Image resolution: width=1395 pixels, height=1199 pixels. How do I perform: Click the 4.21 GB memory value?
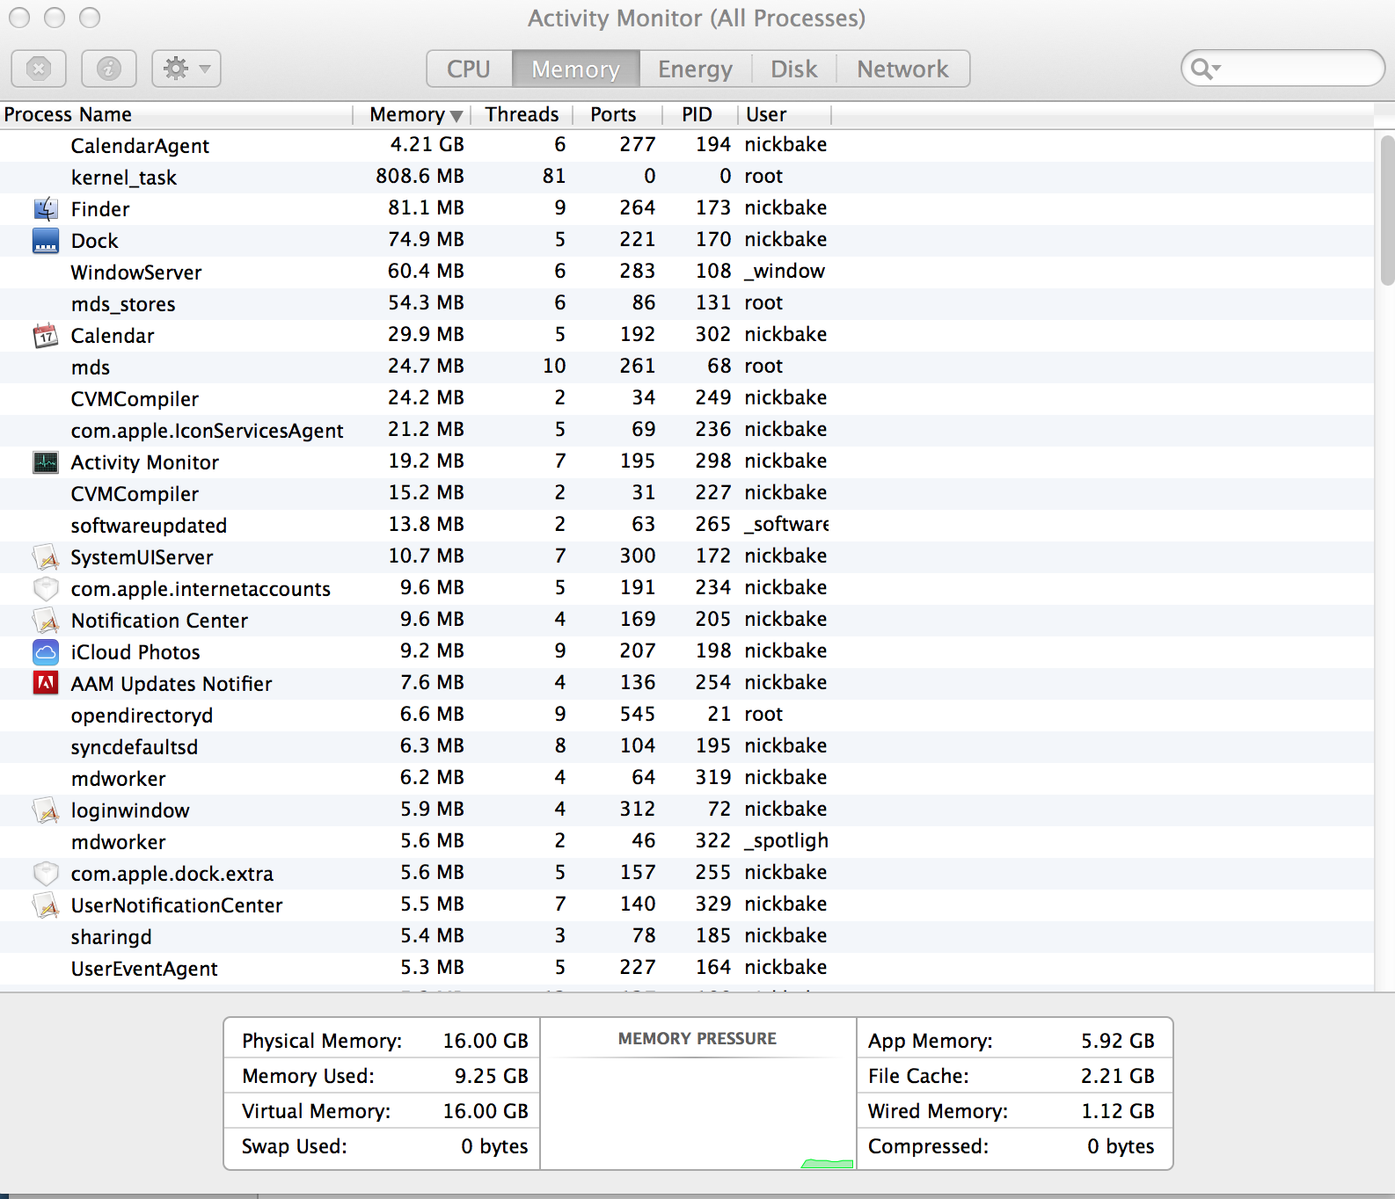pyautogui.click(x=427, y=144)
